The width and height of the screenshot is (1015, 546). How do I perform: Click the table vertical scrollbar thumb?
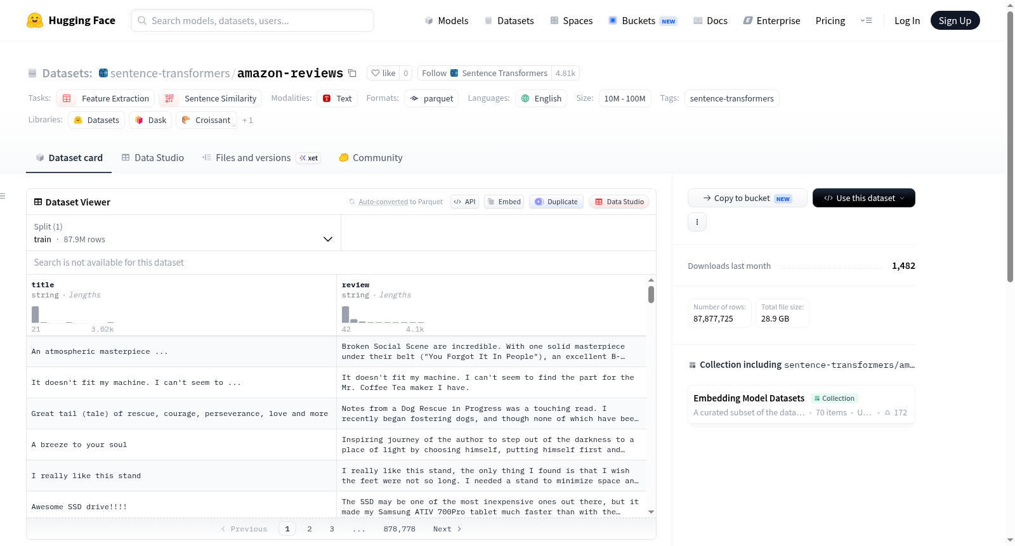(651, 294)
